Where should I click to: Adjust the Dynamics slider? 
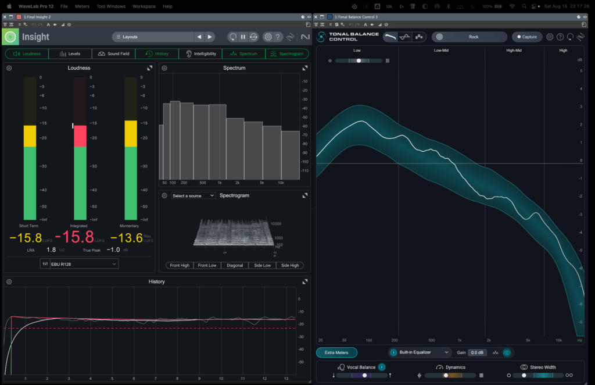pos(450,376)
